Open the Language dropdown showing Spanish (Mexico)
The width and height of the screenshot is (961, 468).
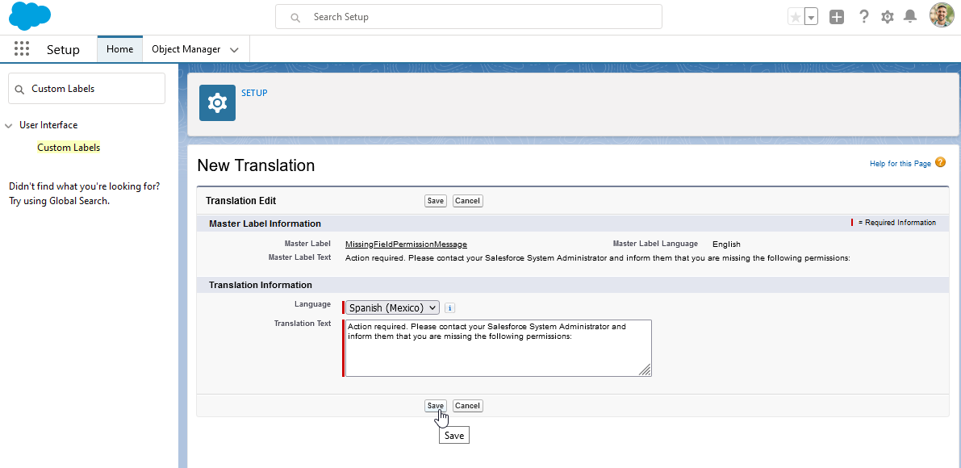tap(392, 307)
